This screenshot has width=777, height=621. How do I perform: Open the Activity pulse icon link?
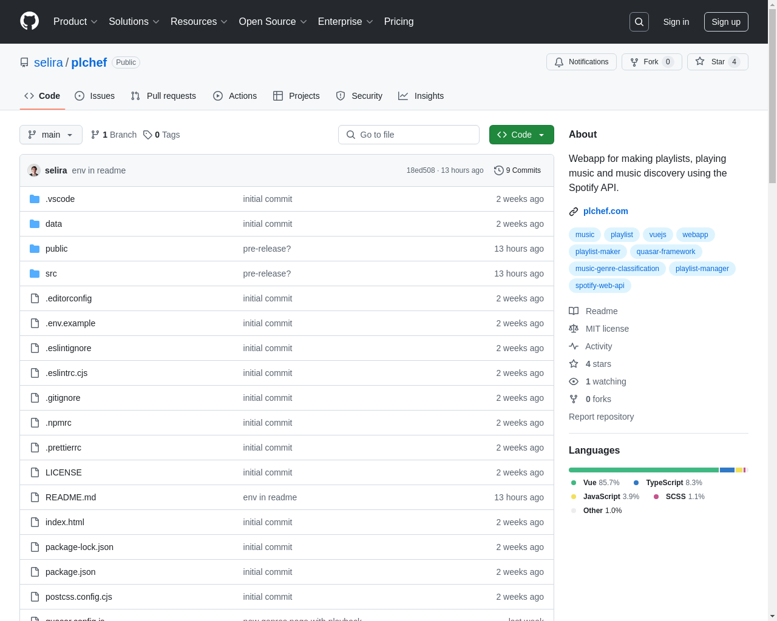click(x=574, y=346)
